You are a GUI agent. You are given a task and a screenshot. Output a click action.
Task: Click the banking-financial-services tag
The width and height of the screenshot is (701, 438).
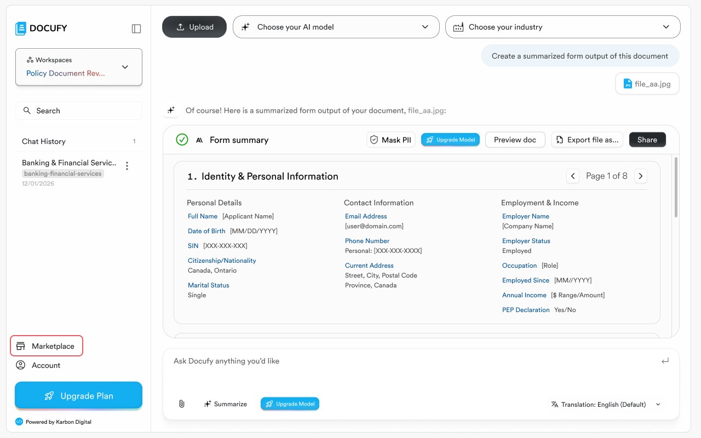63,174
